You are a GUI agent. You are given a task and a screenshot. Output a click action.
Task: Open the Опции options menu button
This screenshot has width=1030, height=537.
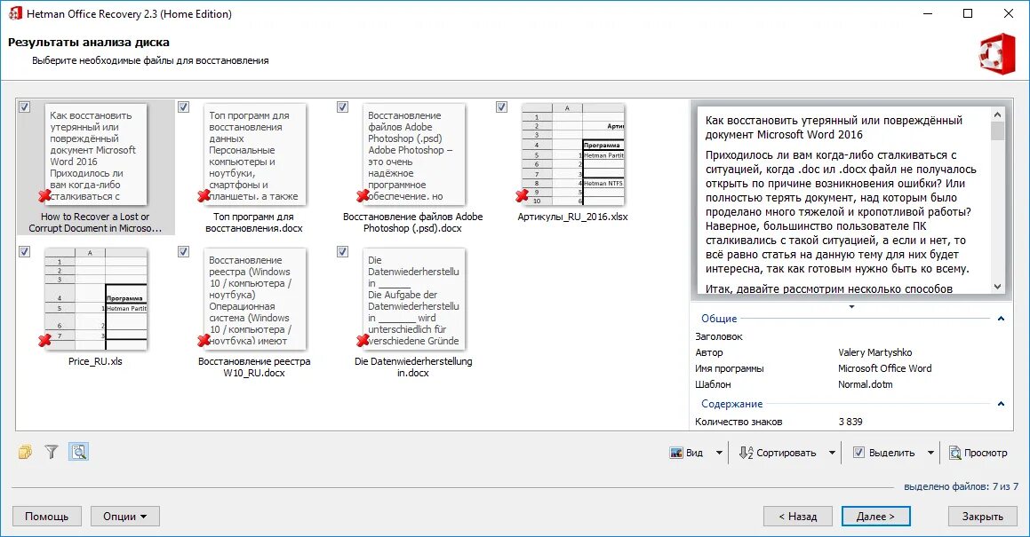[x=124, y=517]
